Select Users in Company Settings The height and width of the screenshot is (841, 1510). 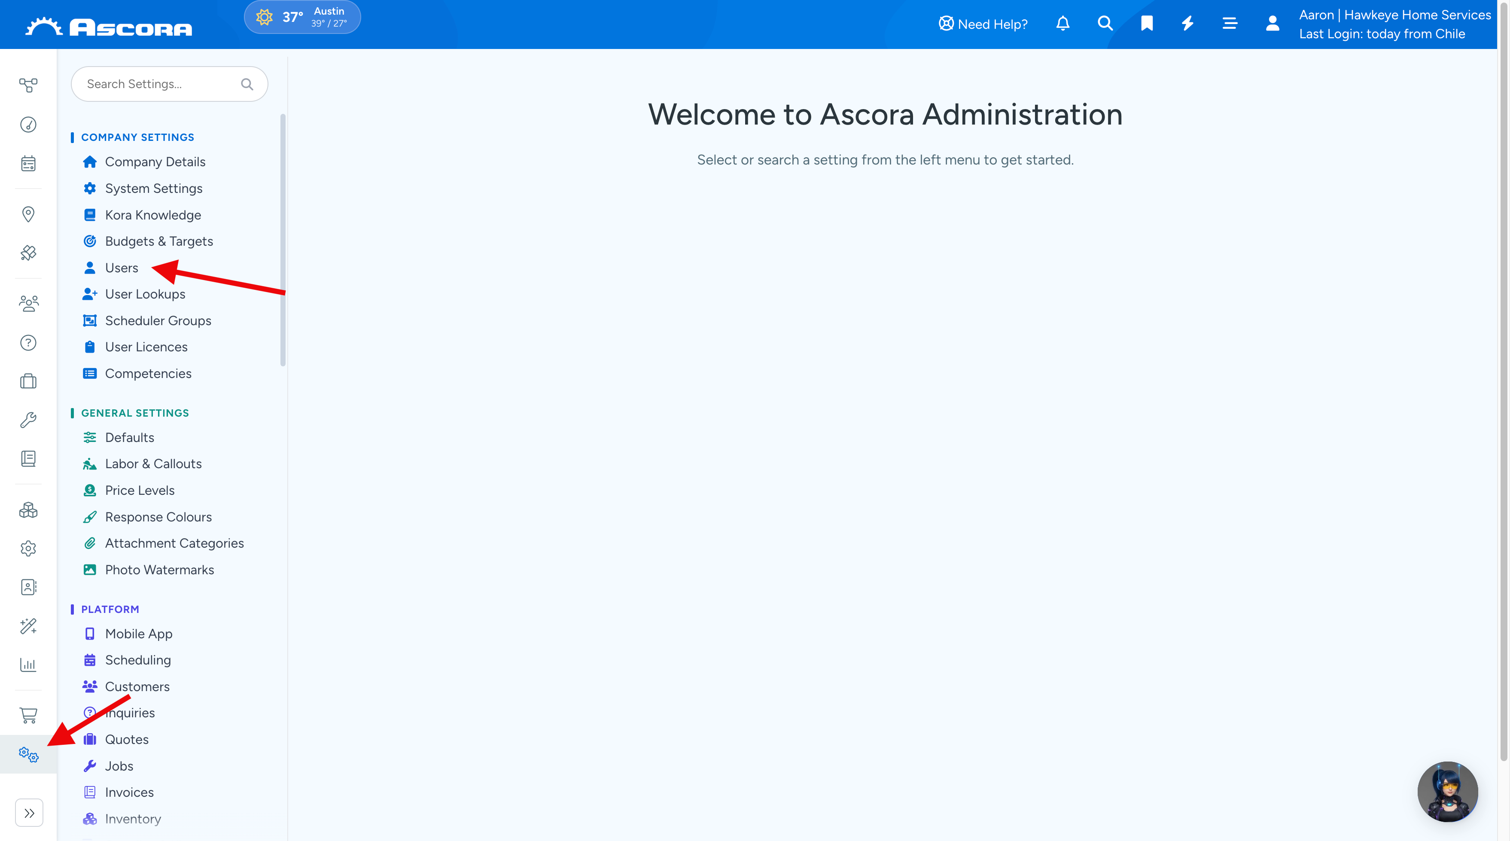[x=110, y=268]
